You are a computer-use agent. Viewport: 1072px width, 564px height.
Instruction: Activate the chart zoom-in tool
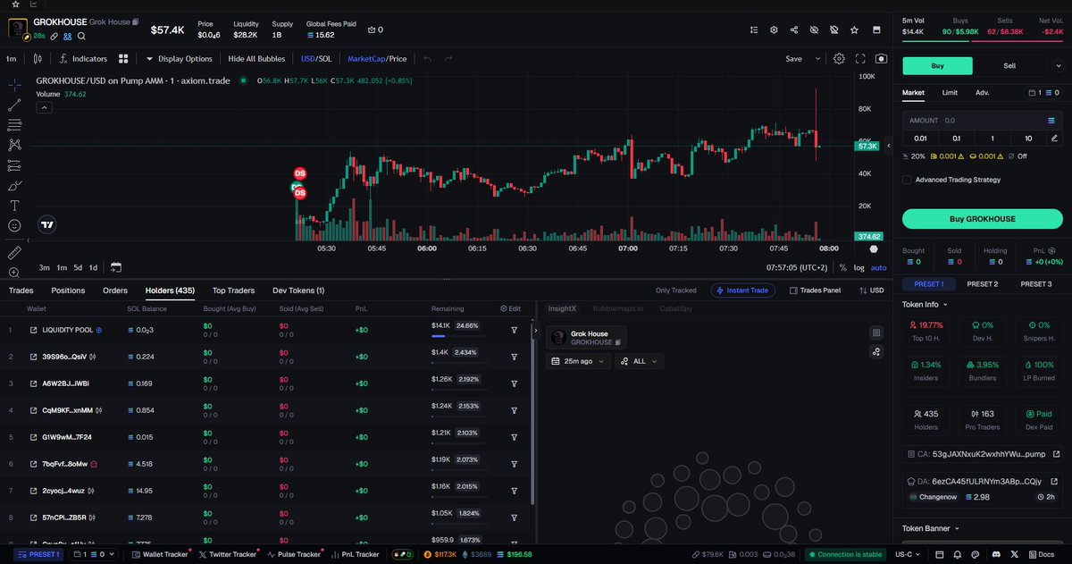[x=14, y=273]
